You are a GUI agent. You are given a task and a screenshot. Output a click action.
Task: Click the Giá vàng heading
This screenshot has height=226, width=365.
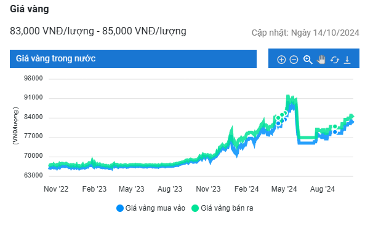pos(30,9)
